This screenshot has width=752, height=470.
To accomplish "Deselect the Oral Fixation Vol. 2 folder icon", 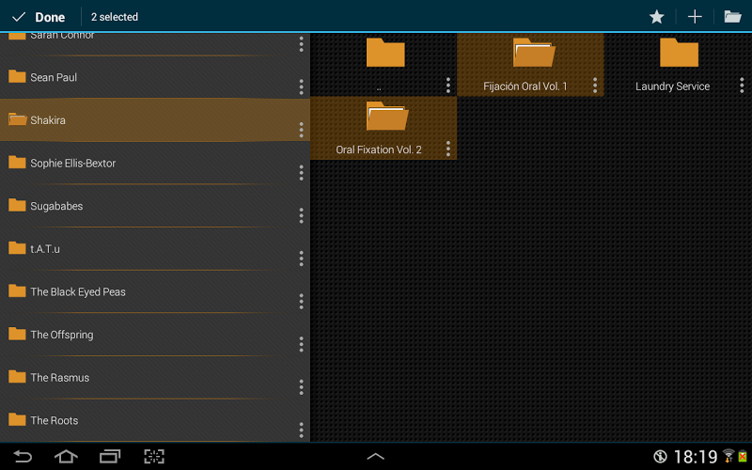I will coord(387,116).
